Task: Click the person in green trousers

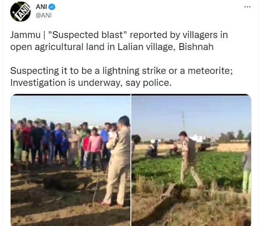Action: point(247,167)
